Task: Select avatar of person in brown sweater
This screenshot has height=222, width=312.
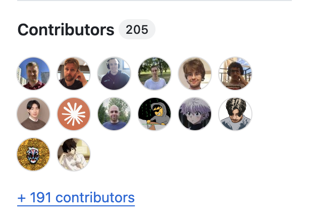Action: click(33, 114)
